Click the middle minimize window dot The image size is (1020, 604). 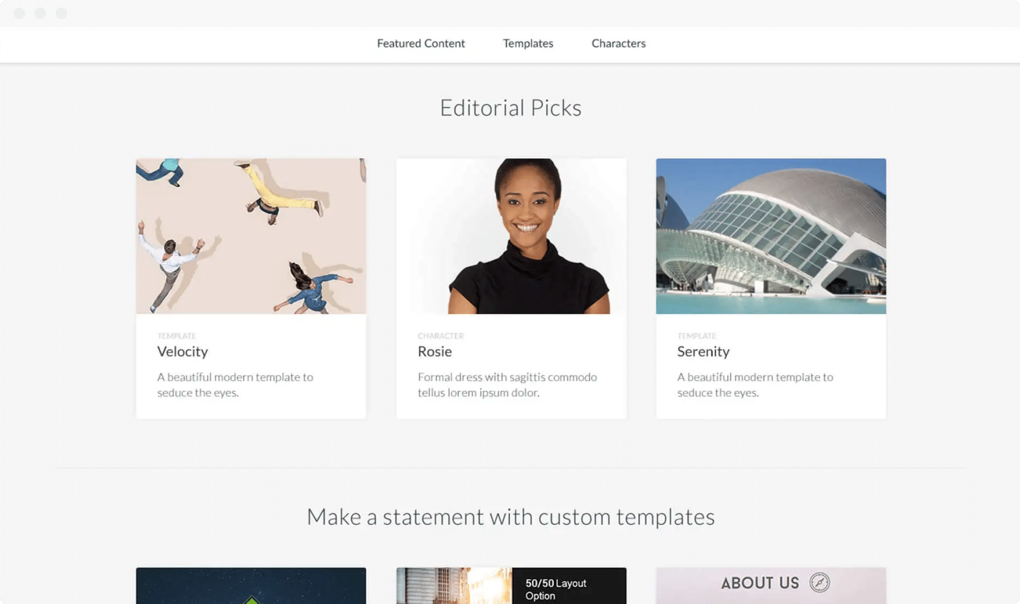[x=41, y=13]
